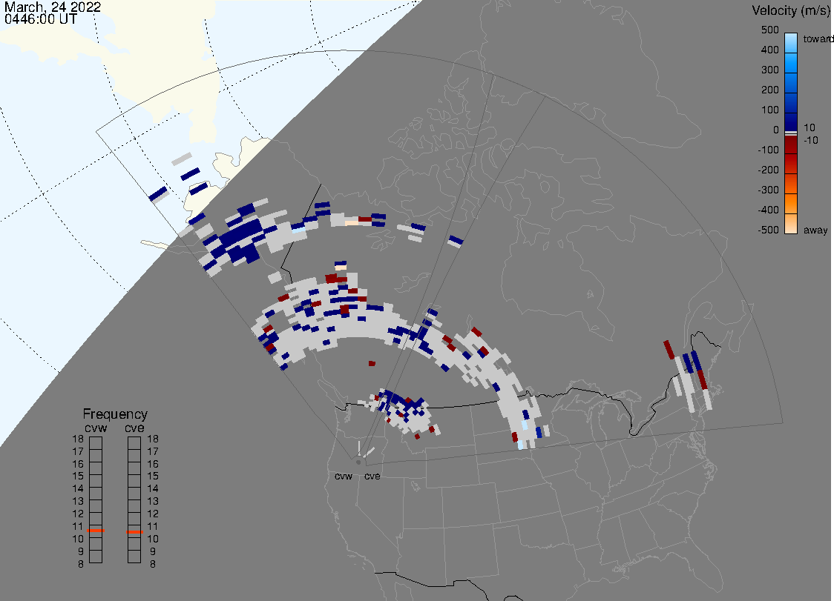This screenshot has height=601, width=834.
Task: Click the -500 tick label on the velocity scale
Action: click(x=768, y=230)
